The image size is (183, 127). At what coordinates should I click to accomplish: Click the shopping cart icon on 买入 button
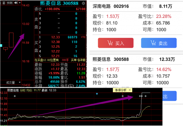tap(110, 43)
